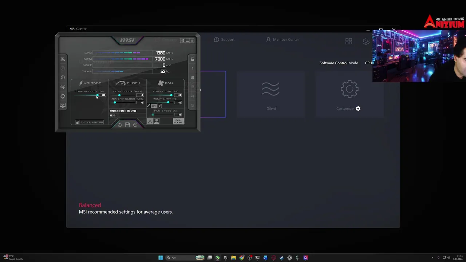Open ChatGPT icon on the taskbar

point(289,258)
